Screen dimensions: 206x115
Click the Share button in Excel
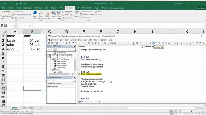201,8
